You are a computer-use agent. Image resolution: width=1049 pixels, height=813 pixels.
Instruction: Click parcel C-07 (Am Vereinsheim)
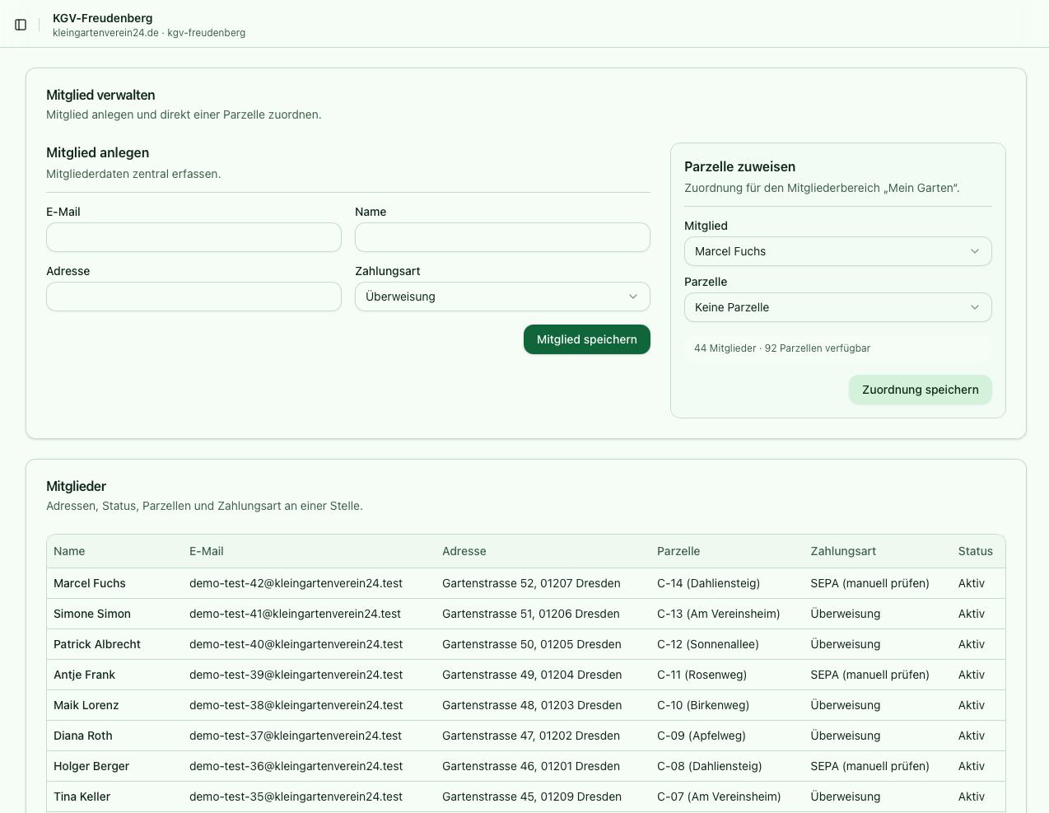click(x=719, y=797)
